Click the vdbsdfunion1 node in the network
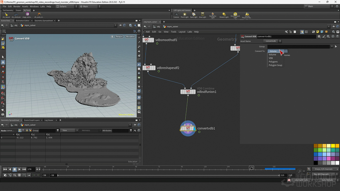Image resolution: width=340 pixels, height=191 pixels. [x=188, y=92]
